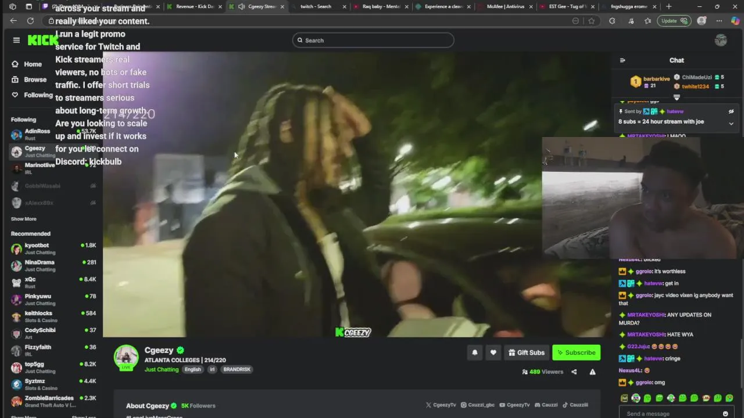Open kyootbot recommended channel
Screen dimensions: 744x418
click(53, 248)
